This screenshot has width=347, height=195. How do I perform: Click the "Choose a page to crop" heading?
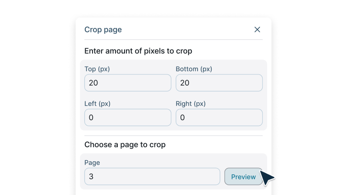[x=125, y=145]
